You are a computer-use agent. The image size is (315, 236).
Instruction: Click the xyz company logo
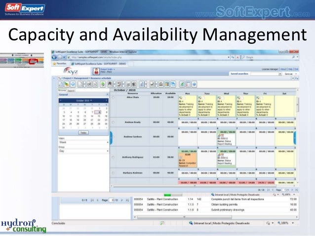pyautogui.click(x=71, y=71)
